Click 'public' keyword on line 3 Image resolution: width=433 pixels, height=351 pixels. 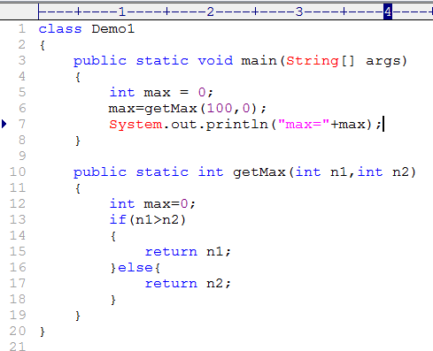coord(100,61)
